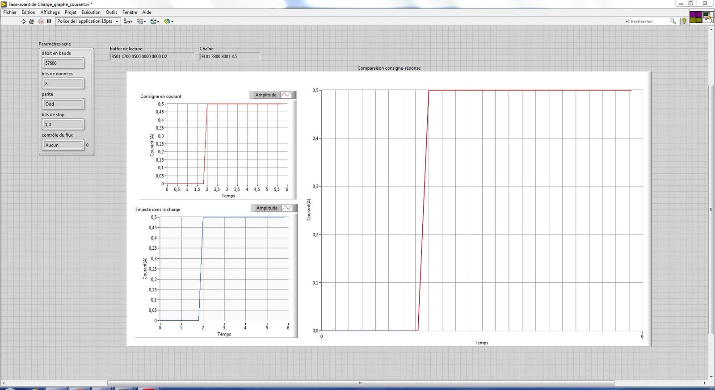Open the Distribute Objects tool menu
This screenshot has width=715, height=390.
(141, 21)
